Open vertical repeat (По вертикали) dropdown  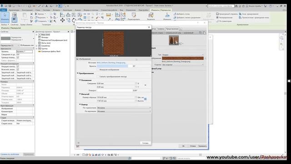pos(124,111)
